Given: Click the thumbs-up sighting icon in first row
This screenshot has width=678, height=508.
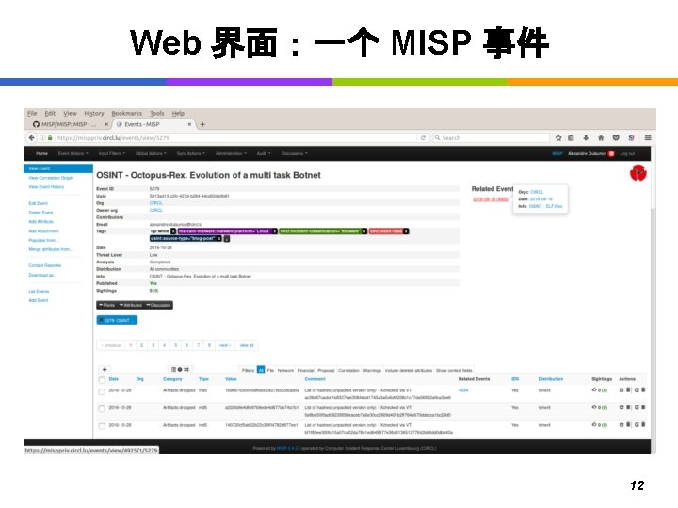Looking at the screenshot, I should pyautogui.click(x=594, y=390).
